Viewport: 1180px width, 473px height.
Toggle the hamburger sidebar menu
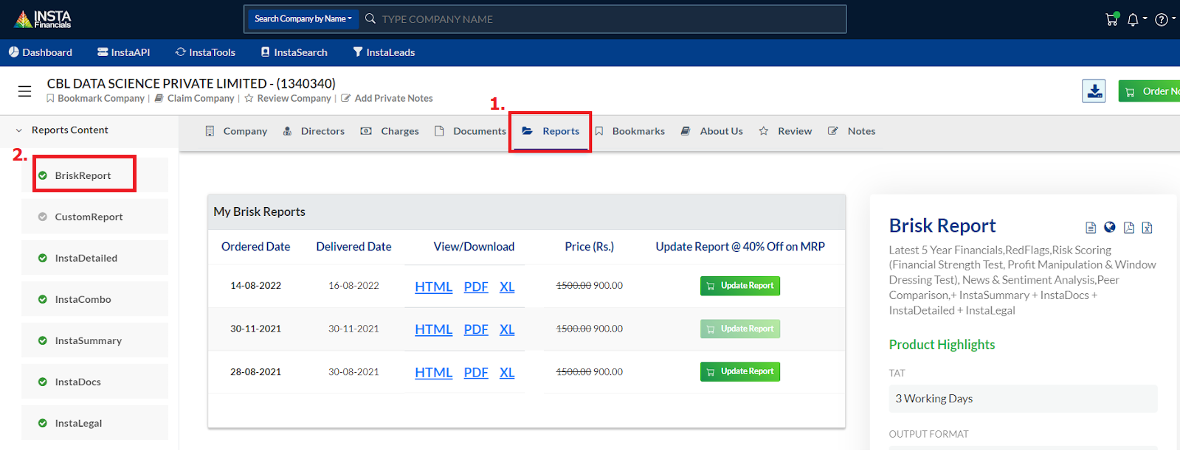point(24,91)
